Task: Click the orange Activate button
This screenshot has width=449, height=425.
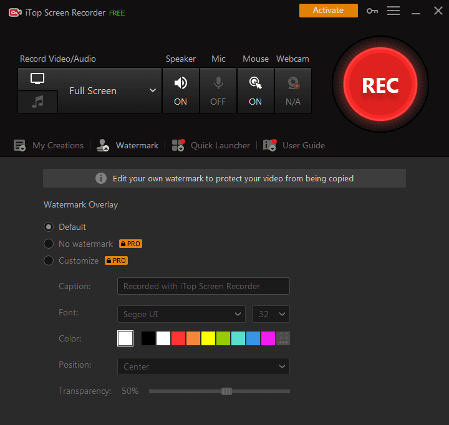Action: (329, 11)
